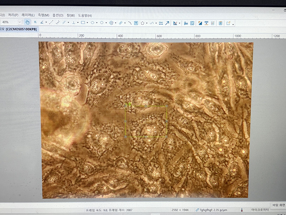286x215 pixels.
Task: Select the straight line measurement tool
Action: (51, 23)
